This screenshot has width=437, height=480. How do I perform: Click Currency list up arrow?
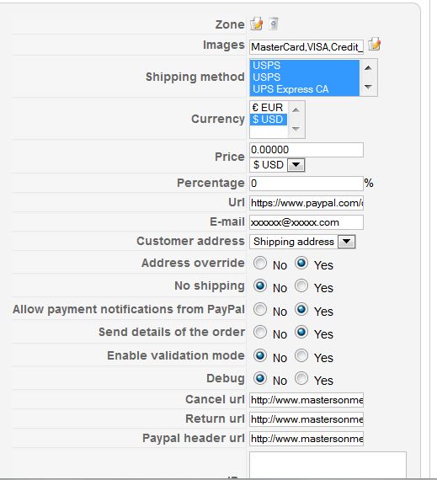[296, 110]
